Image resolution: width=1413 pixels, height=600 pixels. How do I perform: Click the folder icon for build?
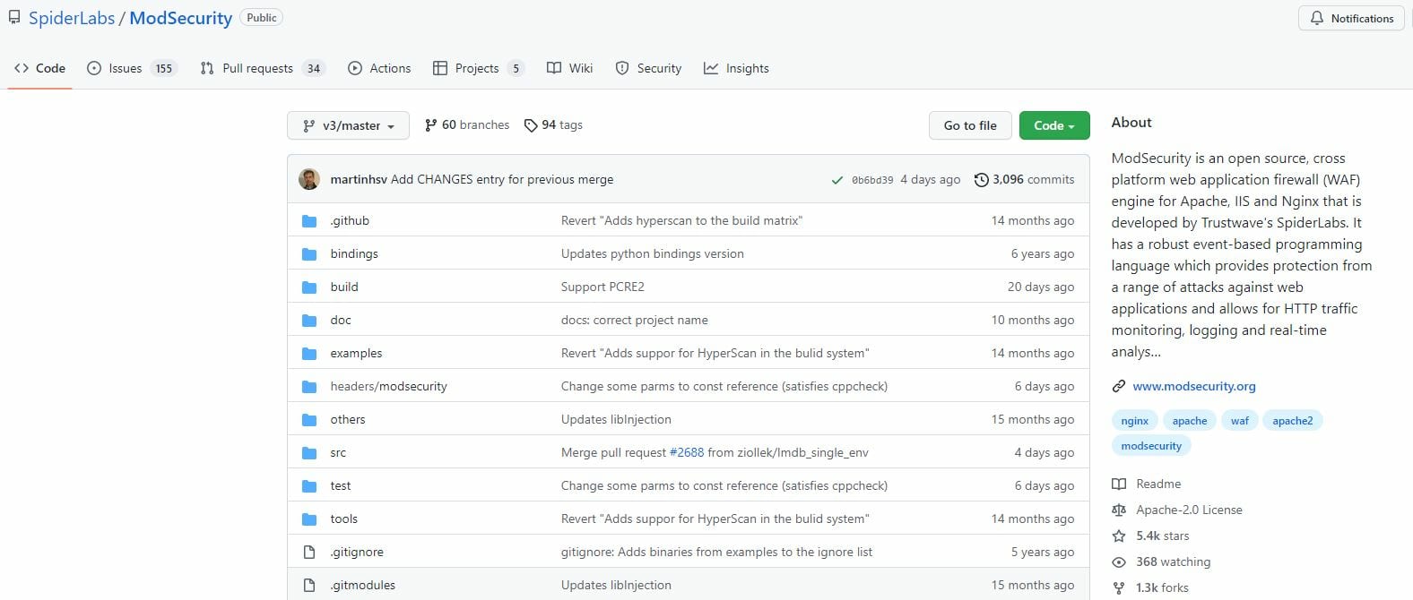pyautogui.click(x=309, y=287)
